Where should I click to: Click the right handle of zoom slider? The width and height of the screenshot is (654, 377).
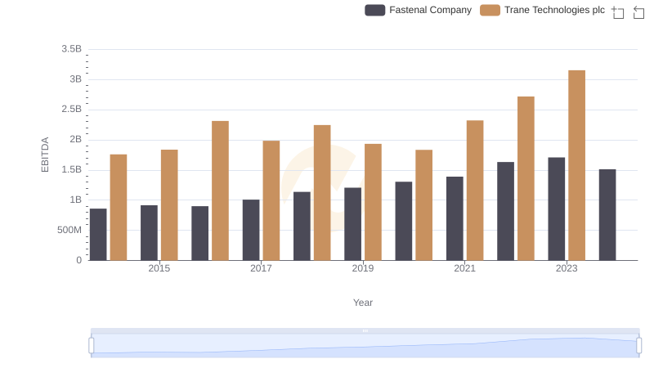coord(638,346)
